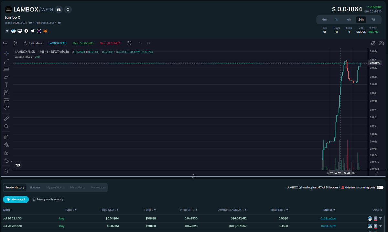388x232 pixels.
Task: Open the Total ETH column filter
Action: (x=287, y=210)
